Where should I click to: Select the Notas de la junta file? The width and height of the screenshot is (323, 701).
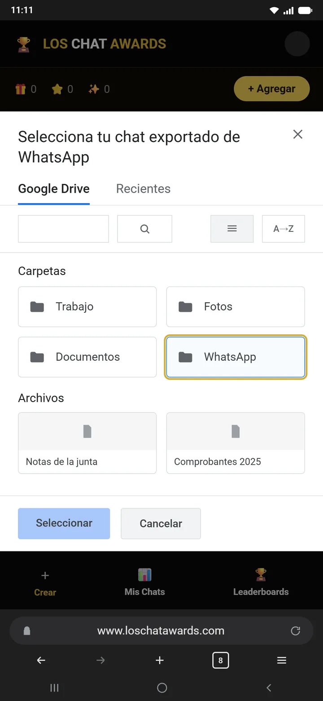[87, 443]
